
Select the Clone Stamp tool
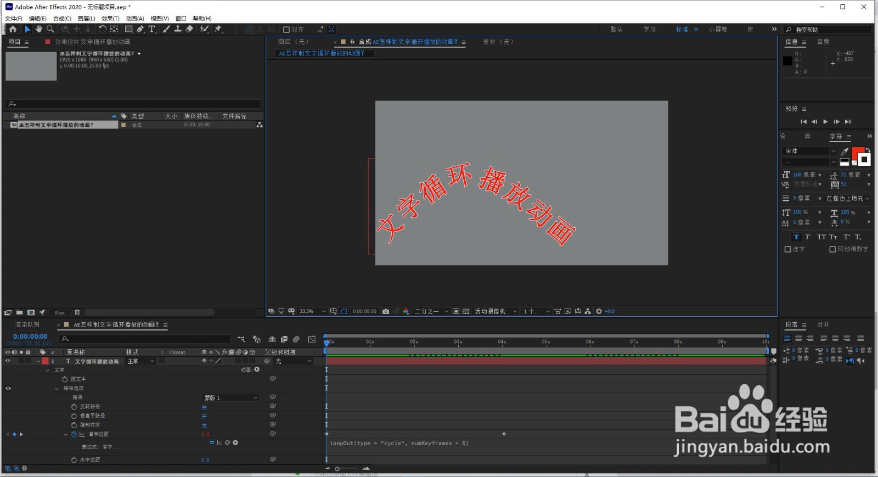[178, 29]
